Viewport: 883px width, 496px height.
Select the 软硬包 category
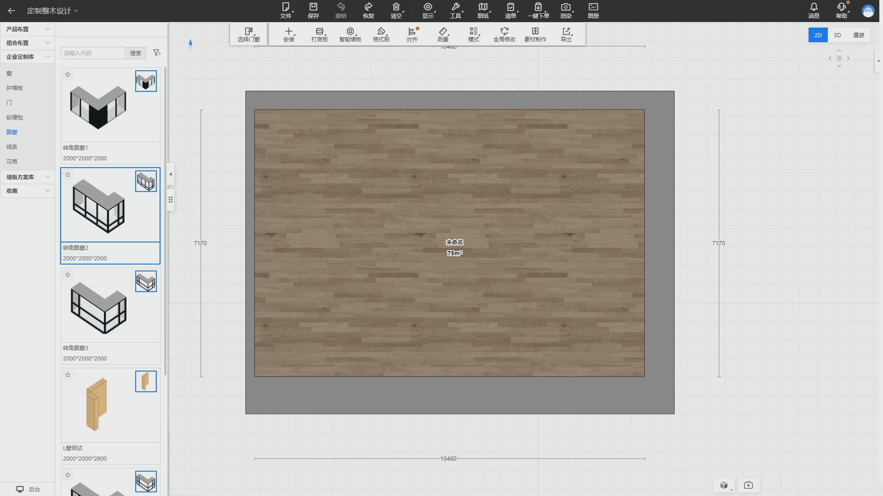point(15,118)
